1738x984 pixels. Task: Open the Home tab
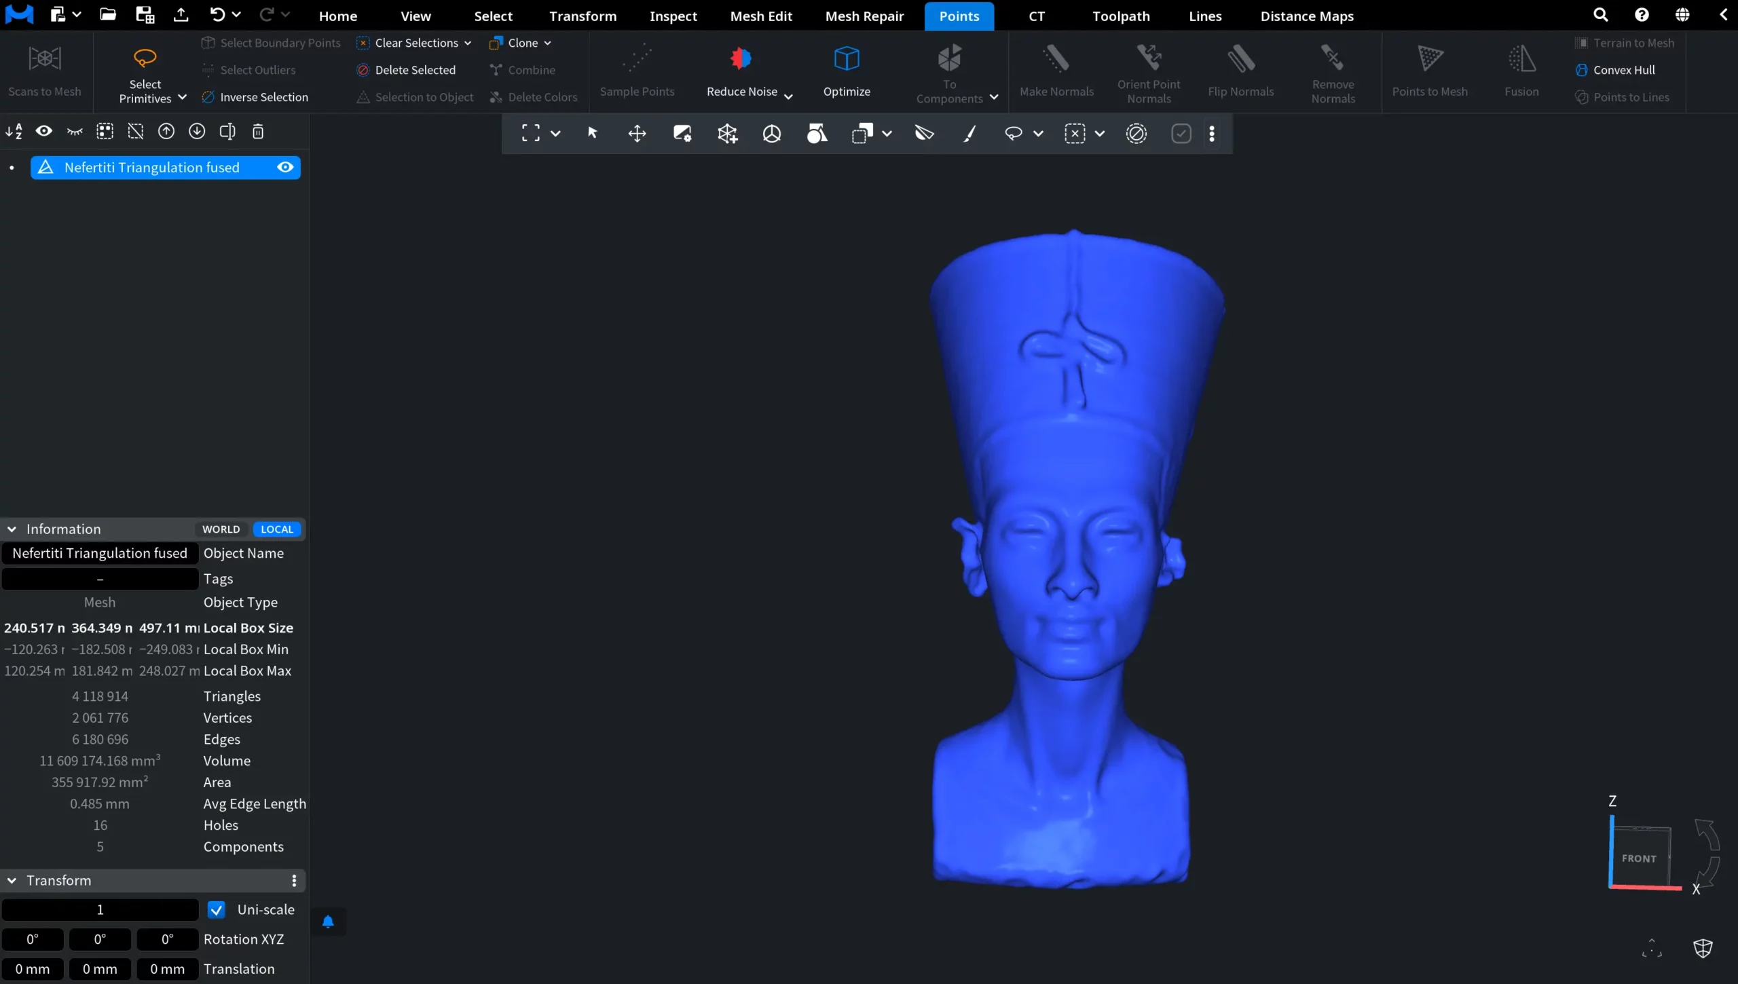pos(338,16)
